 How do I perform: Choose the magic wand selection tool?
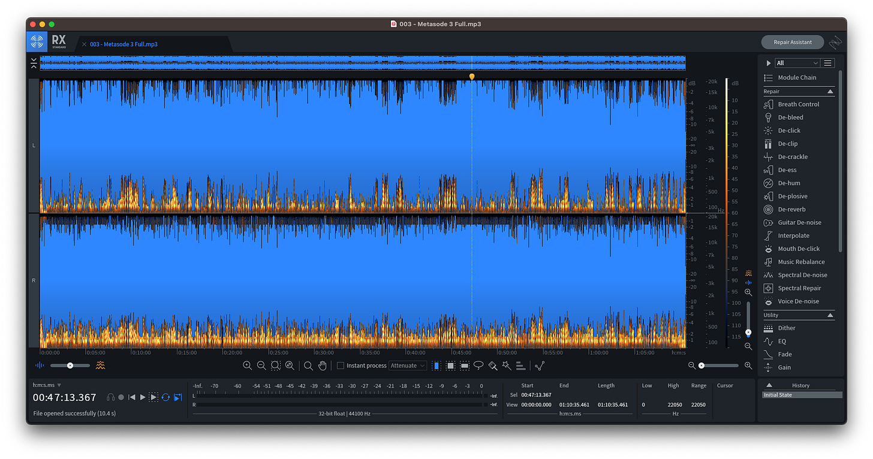point(507,366)
